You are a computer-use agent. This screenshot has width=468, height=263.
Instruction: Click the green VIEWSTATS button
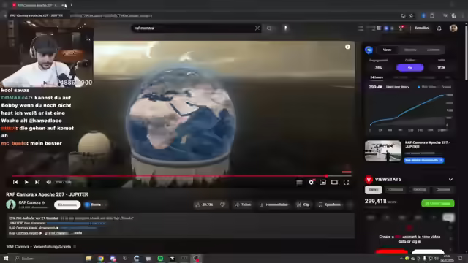click(438, 203)
